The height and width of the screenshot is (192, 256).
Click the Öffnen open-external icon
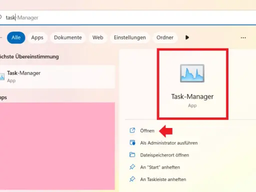pyautogui.click(x=132, y=130)
